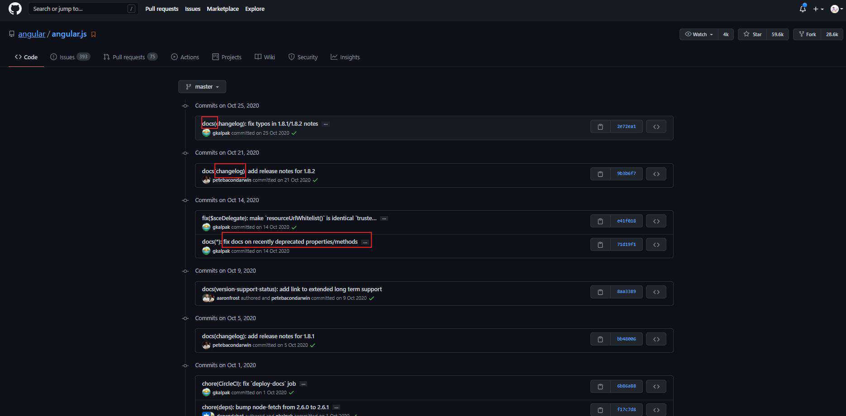Expand description of bump node-fetch commit
Viewport: 846px width, 416px height.
[336, 407]
